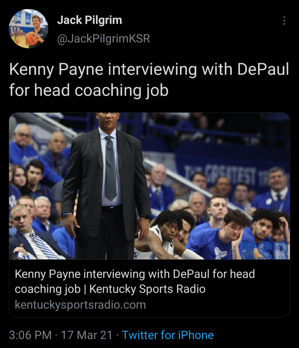The width and height of the screenshot is (299, 348).
Task: Select the tweet text starting "Kenny Payne interviewing"
Action: click(149, 69)
